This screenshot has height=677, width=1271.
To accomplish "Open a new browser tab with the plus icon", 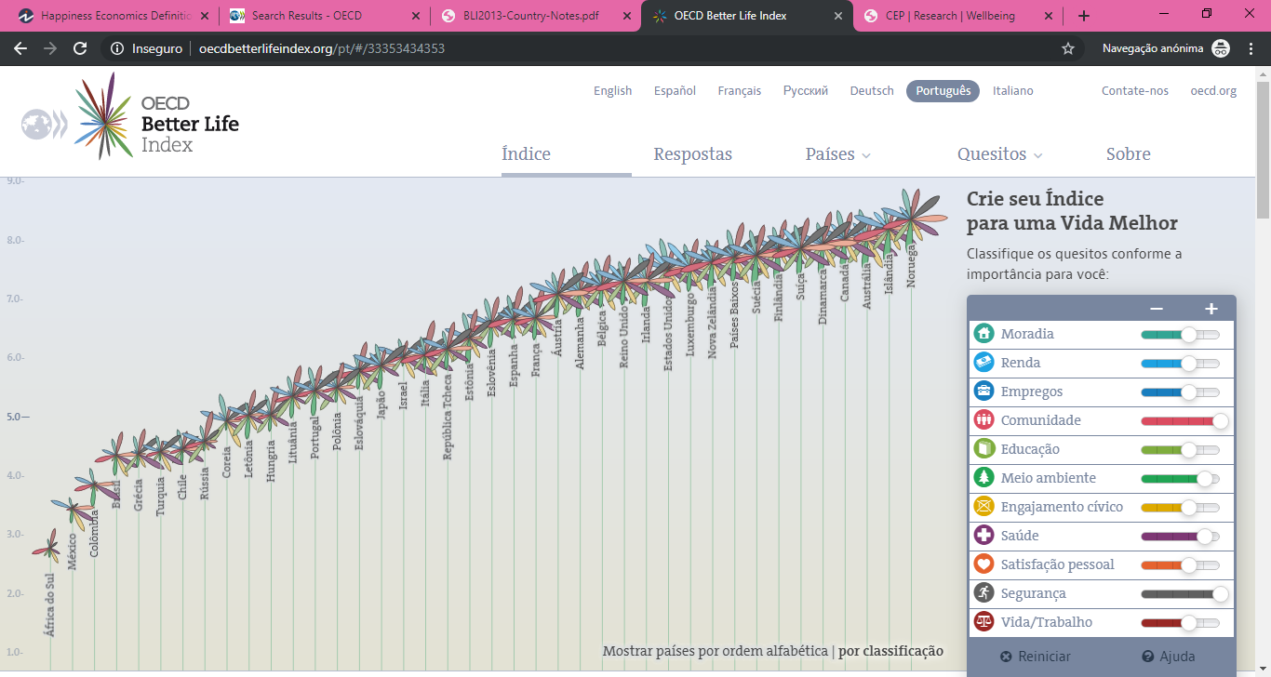I will point(1084,16).
